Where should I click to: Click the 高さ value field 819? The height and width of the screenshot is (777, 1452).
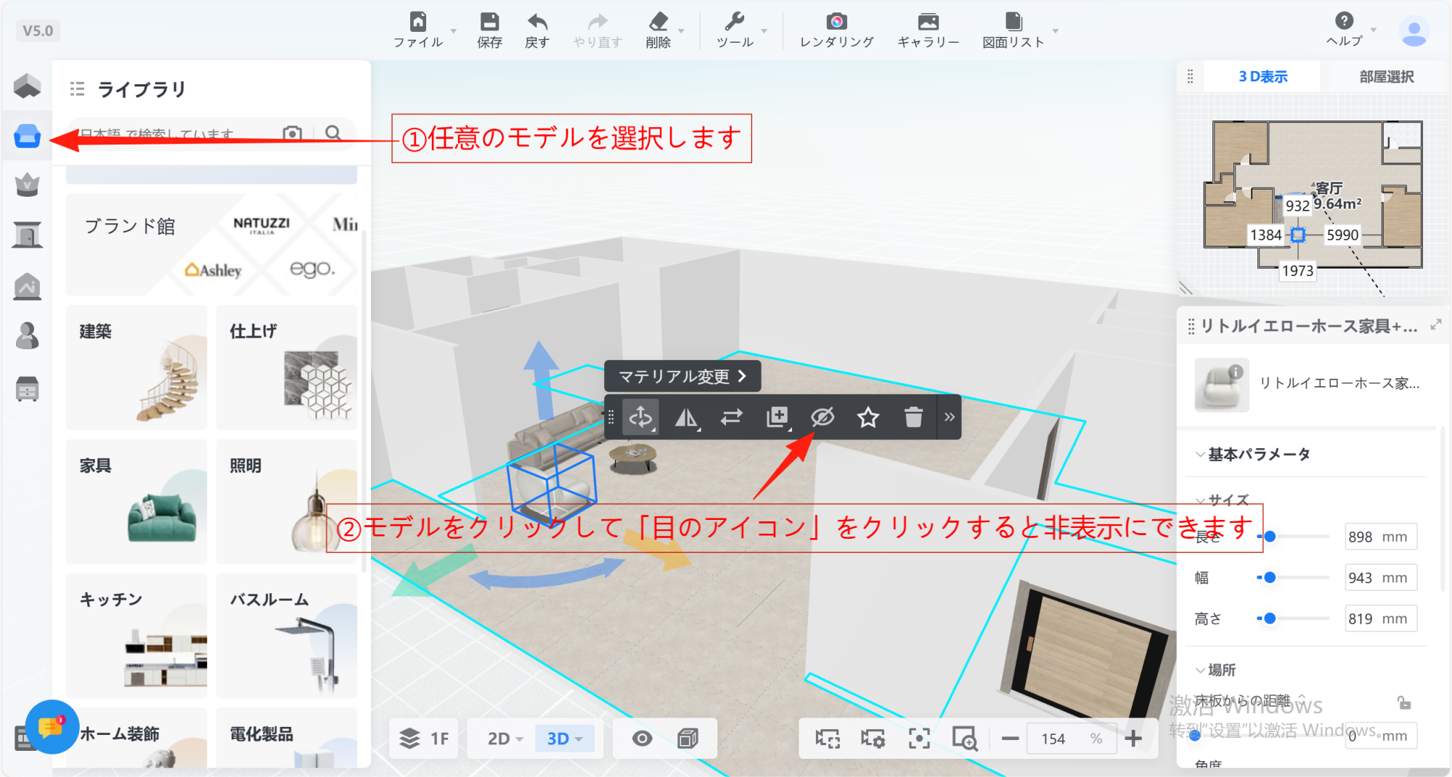tap(1380, 619)
